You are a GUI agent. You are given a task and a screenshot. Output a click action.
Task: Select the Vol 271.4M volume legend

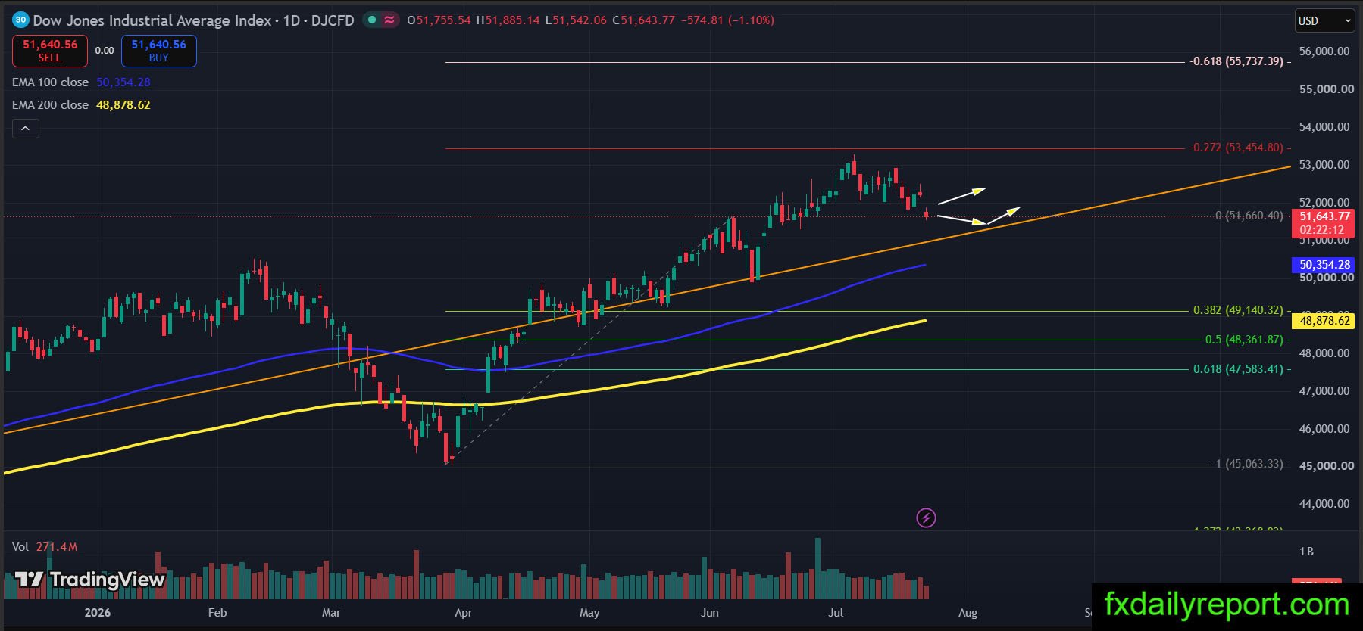(45, 546)
